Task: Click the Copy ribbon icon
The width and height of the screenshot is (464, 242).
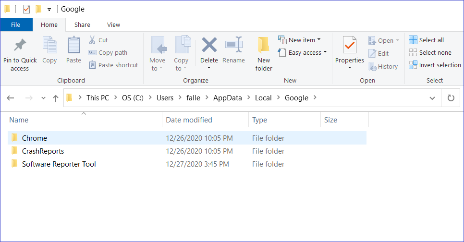Action: [50, 45]
